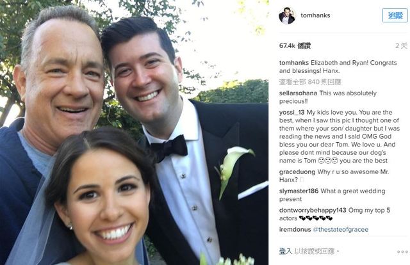This screenshot has height=265, width=410.
Task: Visit graceduong's profile from comments
Action: (297, 172)
